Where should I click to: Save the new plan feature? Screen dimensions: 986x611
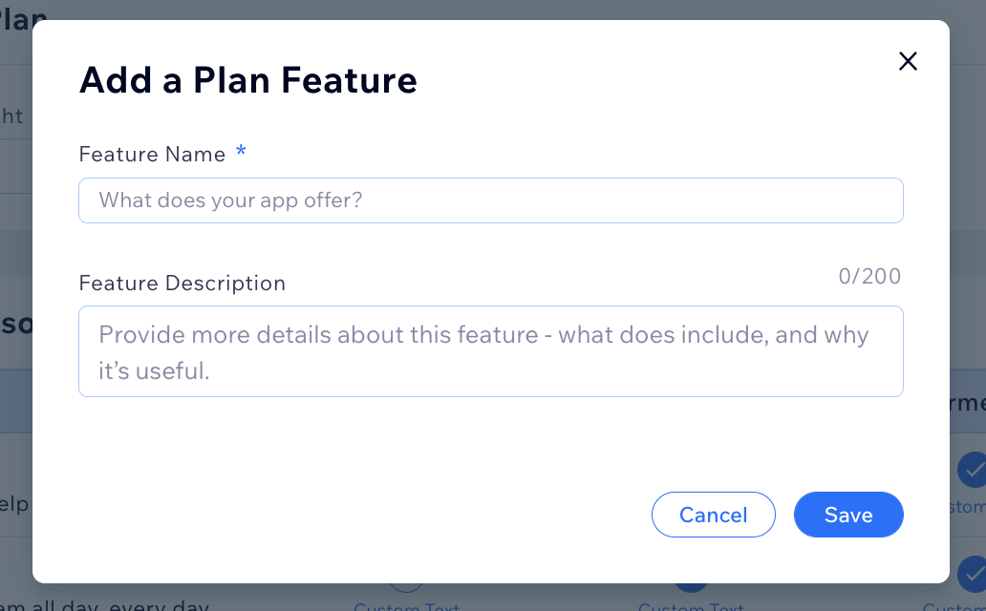[848, 515]
